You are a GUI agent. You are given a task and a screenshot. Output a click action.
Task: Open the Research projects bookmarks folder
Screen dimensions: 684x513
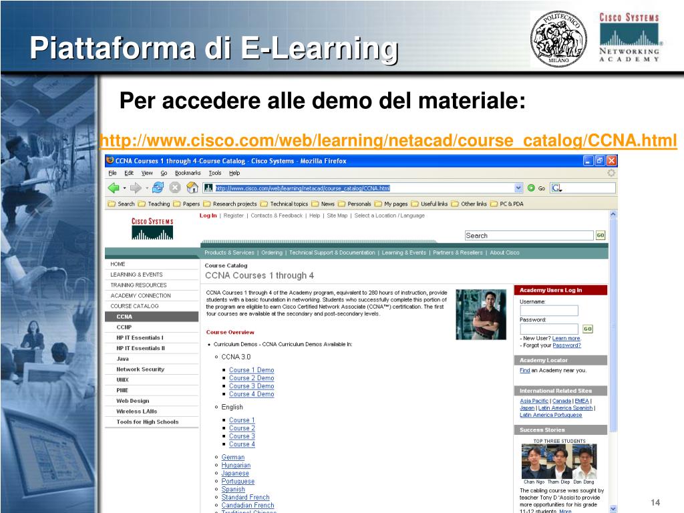[230, 204]
